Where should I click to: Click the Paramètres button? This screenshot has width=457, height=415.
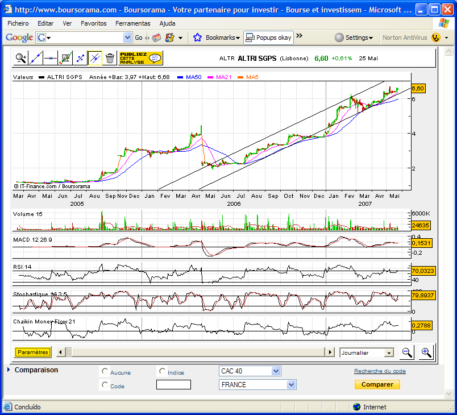[32, 352]
